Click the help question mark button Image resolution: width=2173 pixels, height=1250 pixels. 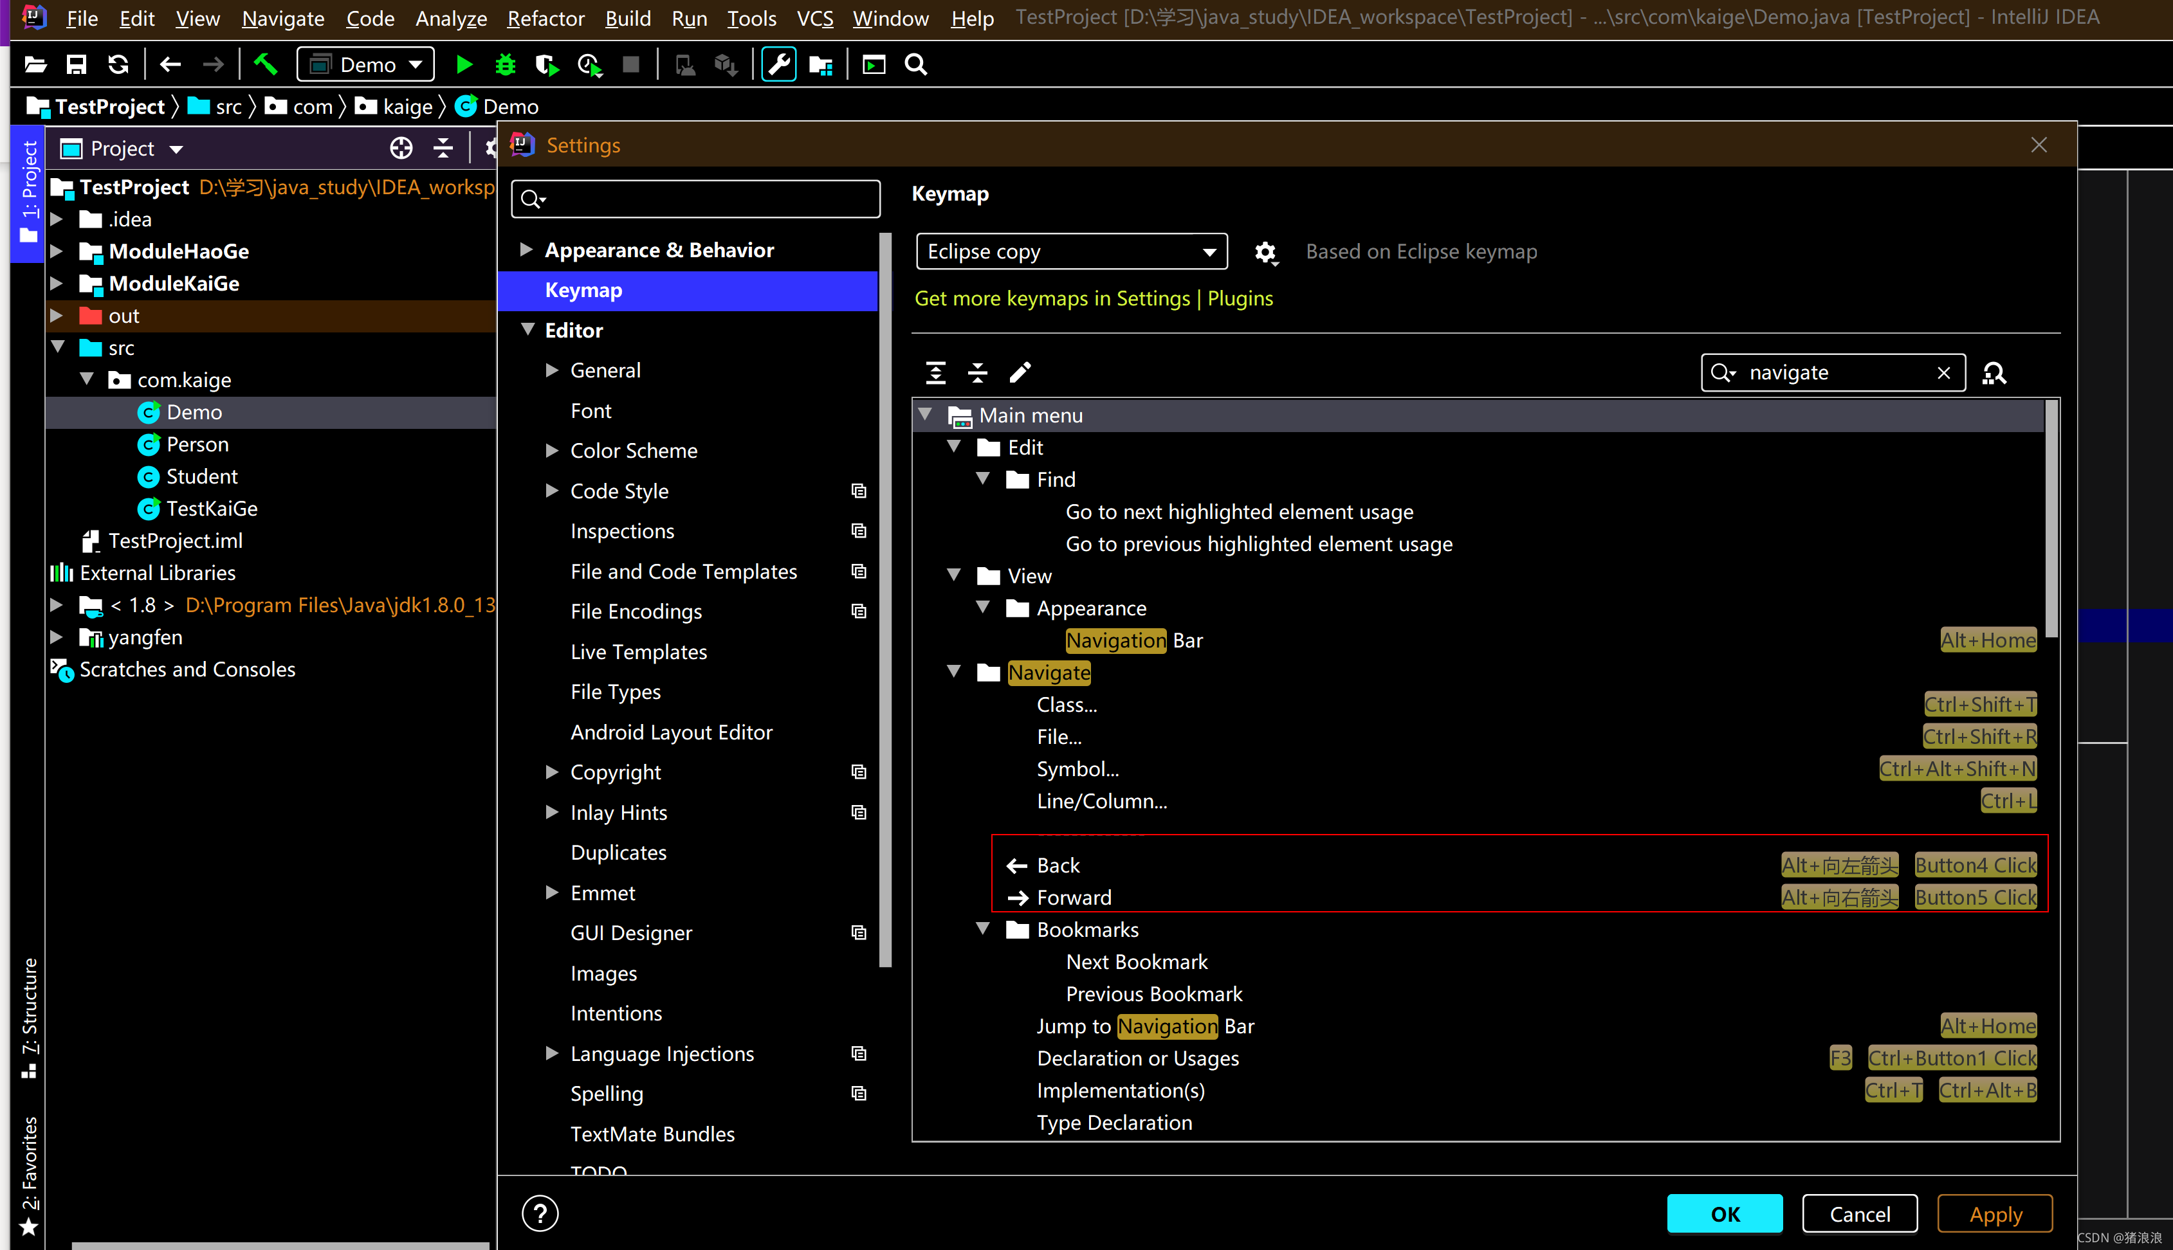pos(540,1213)
